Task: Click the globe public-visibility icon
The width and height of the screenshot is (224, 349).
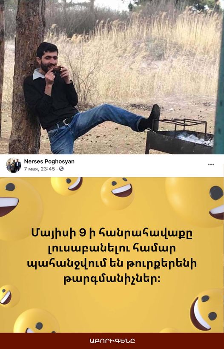Action: pos(61,169)
